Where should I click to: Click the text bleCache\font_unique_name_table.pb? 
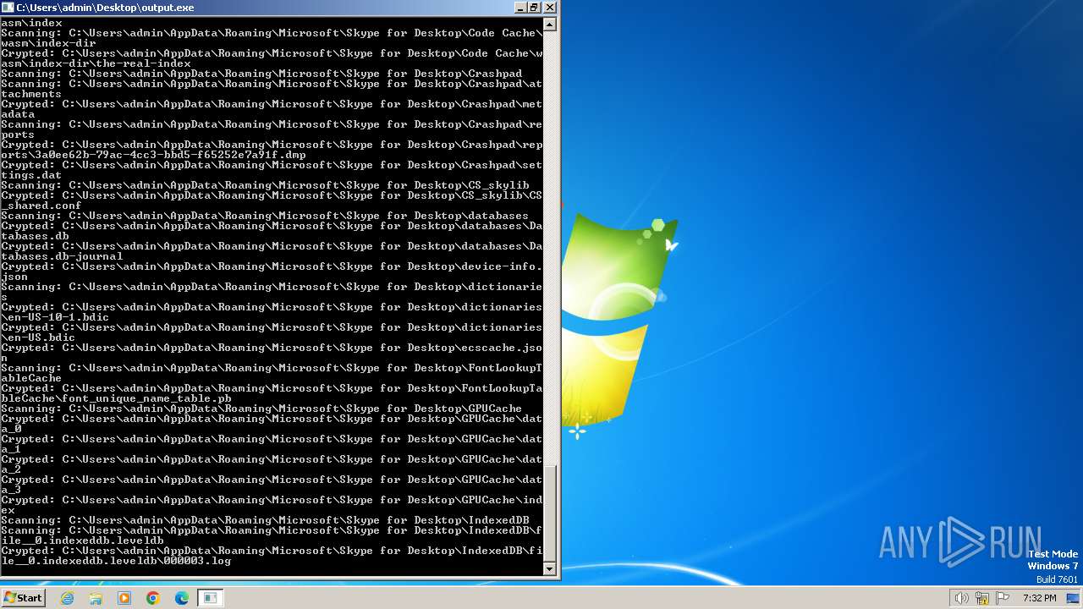pos(116,398)
